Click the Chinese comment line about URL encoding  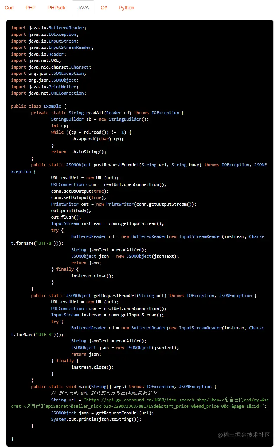tap(104, 393)
